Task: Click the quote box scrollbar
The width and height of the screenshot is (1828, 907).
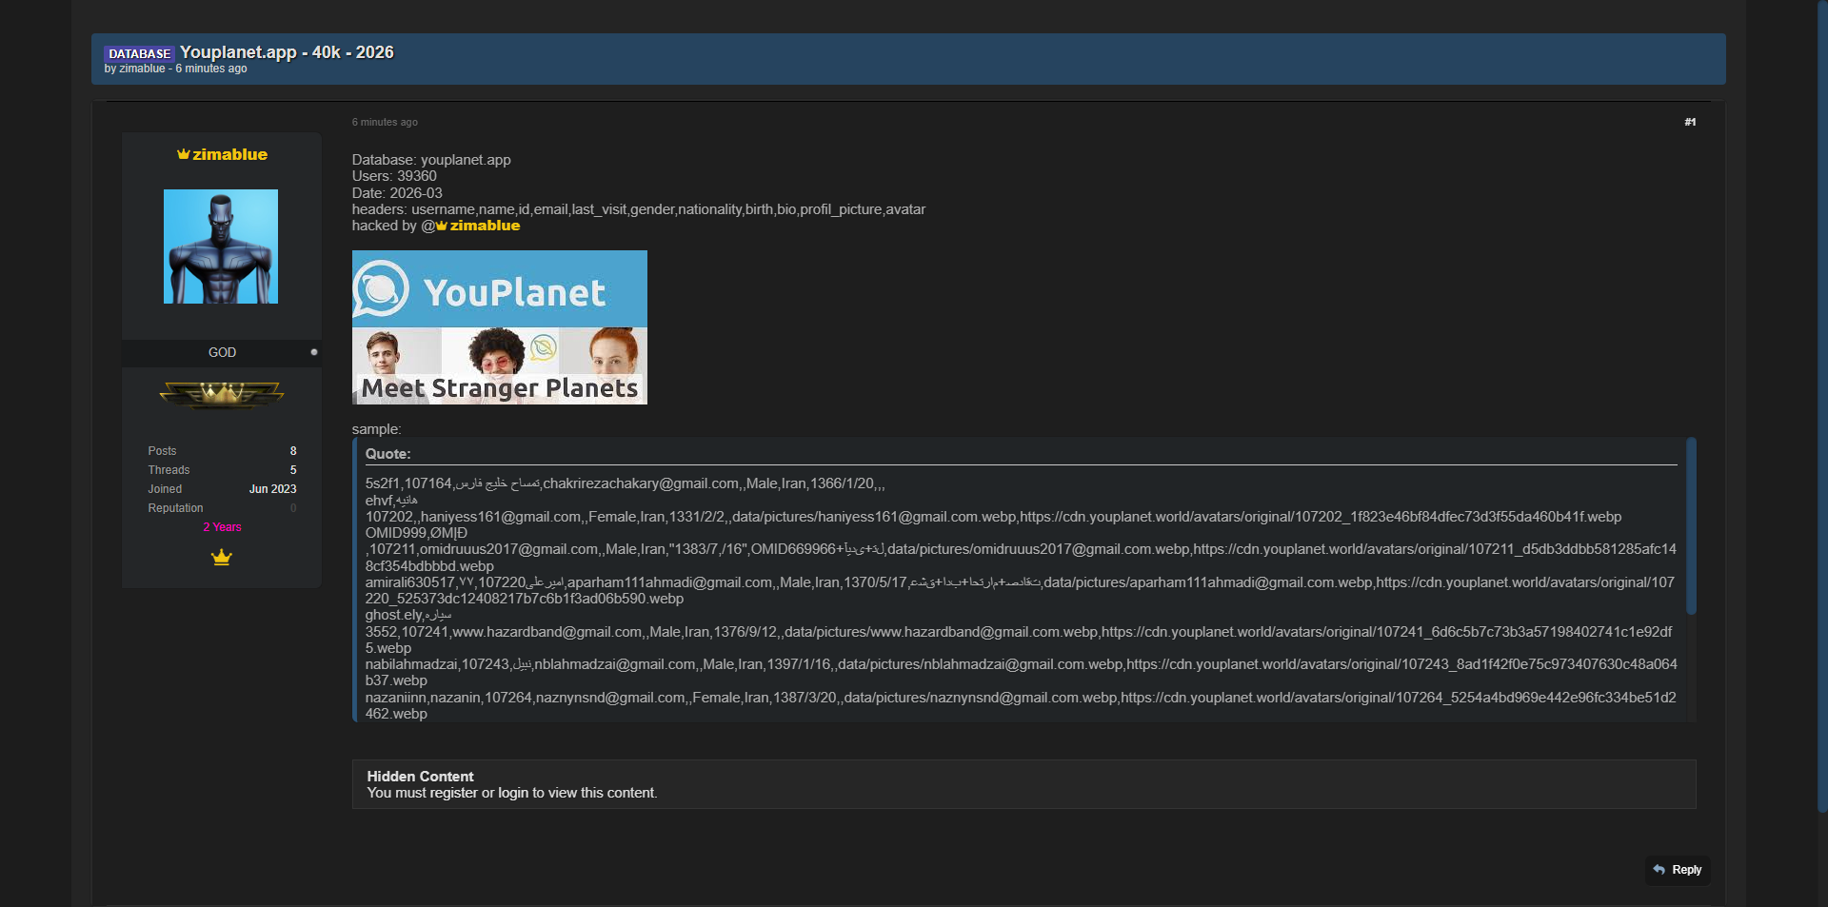Action: coord(1691,525)
